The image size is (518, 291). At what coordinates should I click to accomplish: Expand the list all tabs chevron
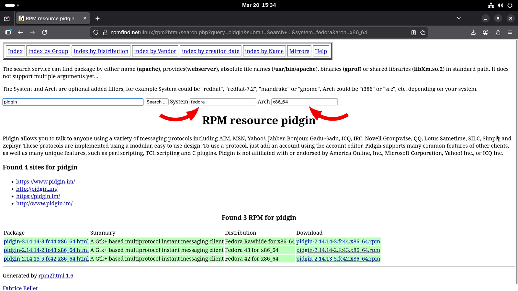459,18
